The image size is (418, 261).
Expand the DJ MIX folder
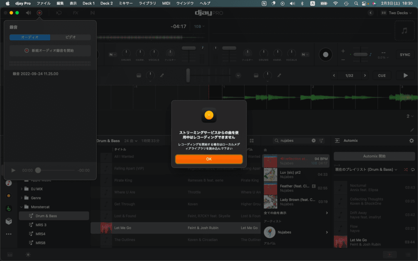tap(22, 189)
